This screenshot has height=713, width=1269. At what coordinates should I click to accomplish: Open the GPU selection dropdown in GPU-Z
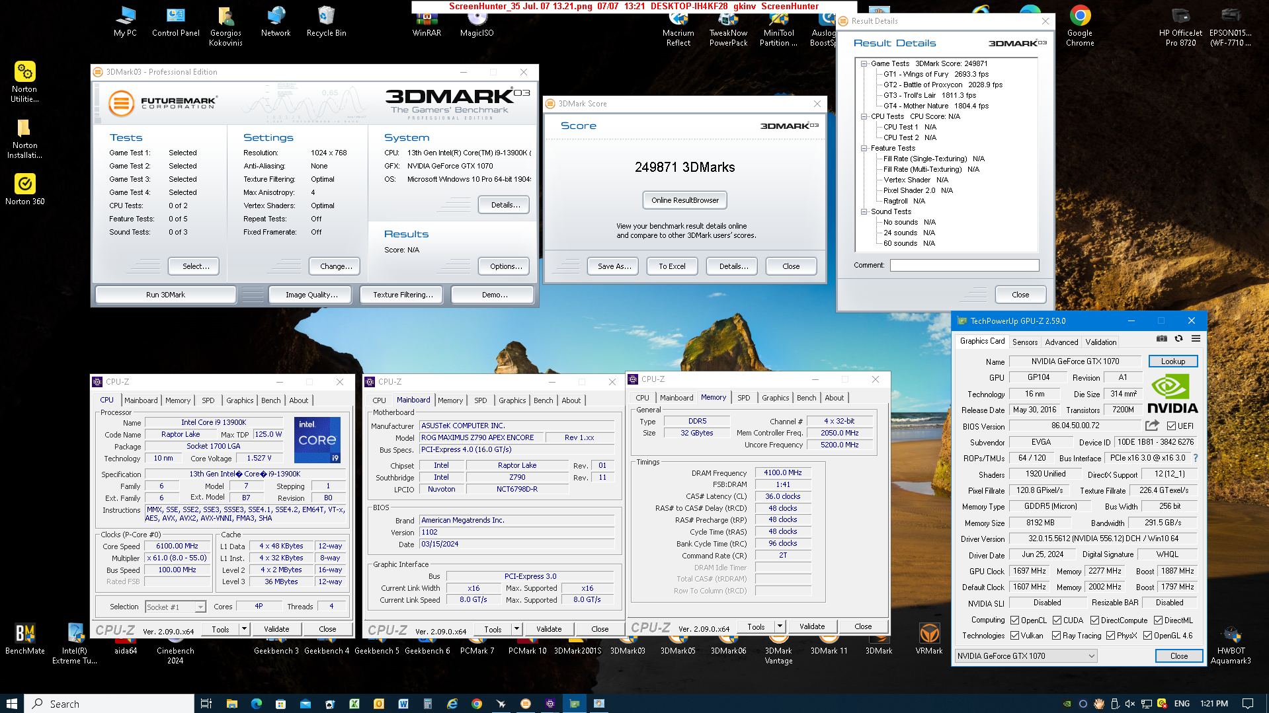pos(1026,656)
